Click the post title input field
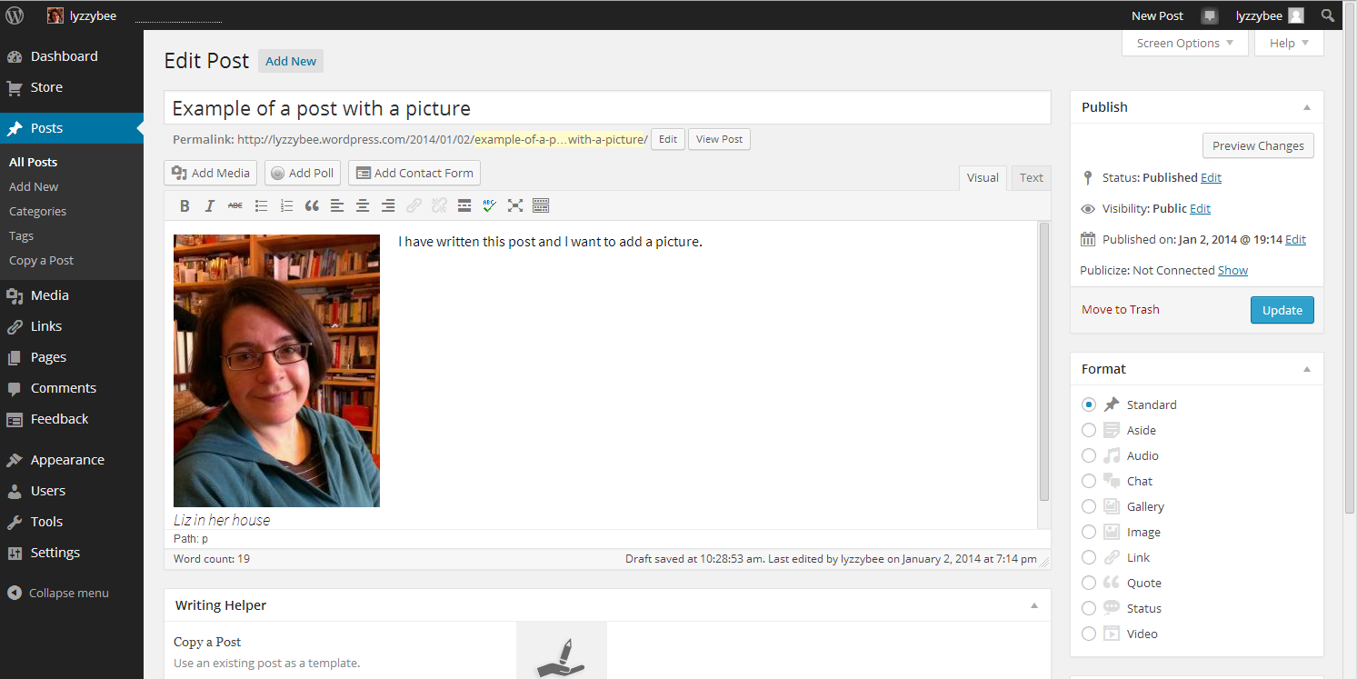Image resolution: width=1357 pixels, height=679 pixels. 606,108
